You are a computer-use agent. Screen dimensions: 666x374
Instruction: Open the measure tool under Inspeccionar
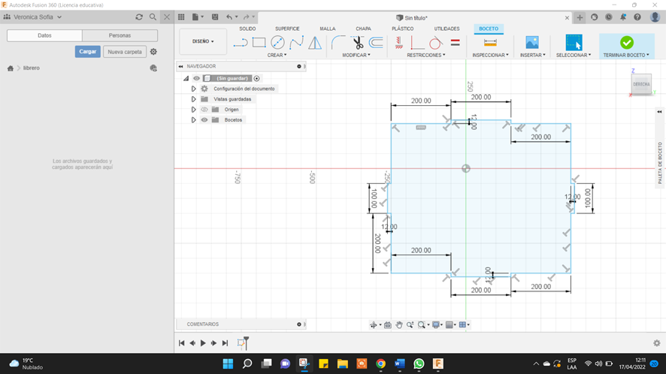[x=490, y=43]
